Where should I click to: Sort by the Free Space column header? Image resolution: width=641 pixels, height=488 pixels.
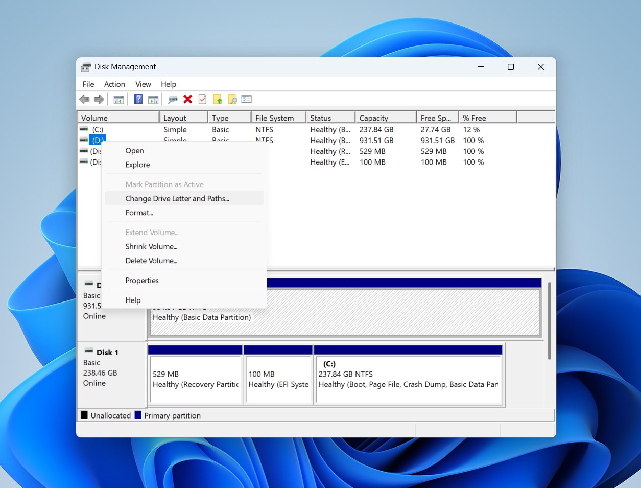(438, 118)
